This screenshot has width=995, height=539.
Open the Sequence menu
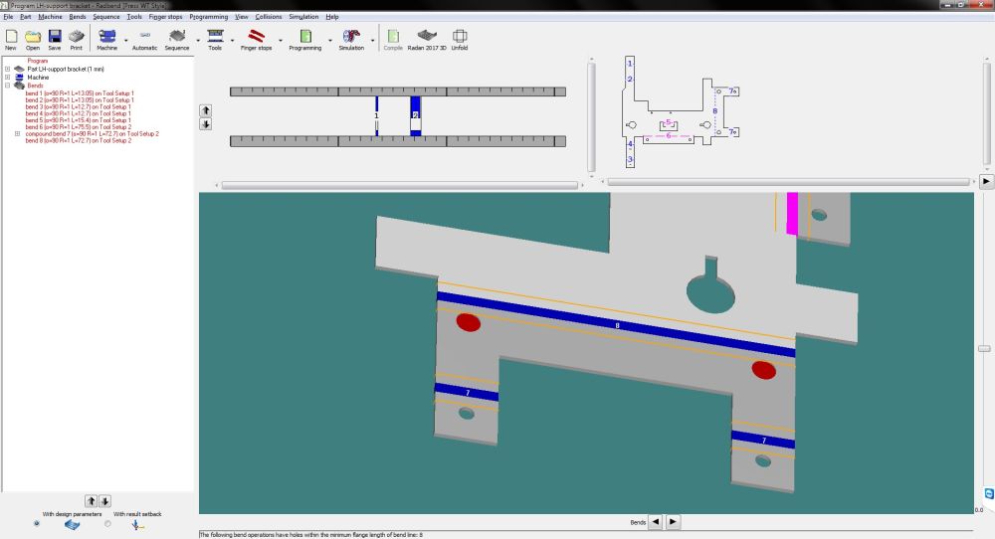click(105, 17)
